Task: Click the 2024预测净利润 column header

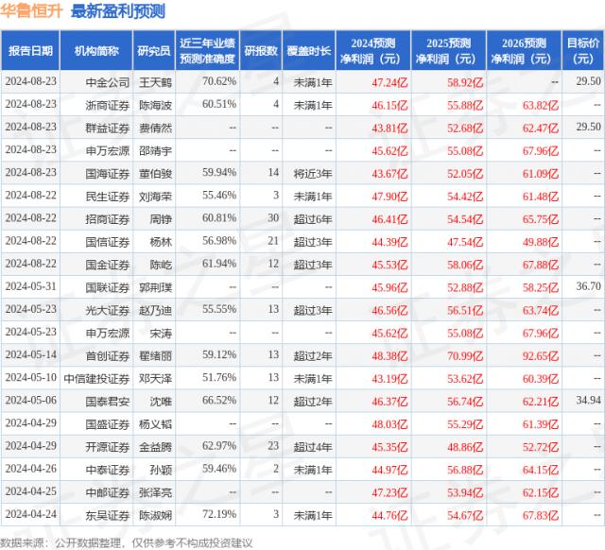Action: point(373,51)
